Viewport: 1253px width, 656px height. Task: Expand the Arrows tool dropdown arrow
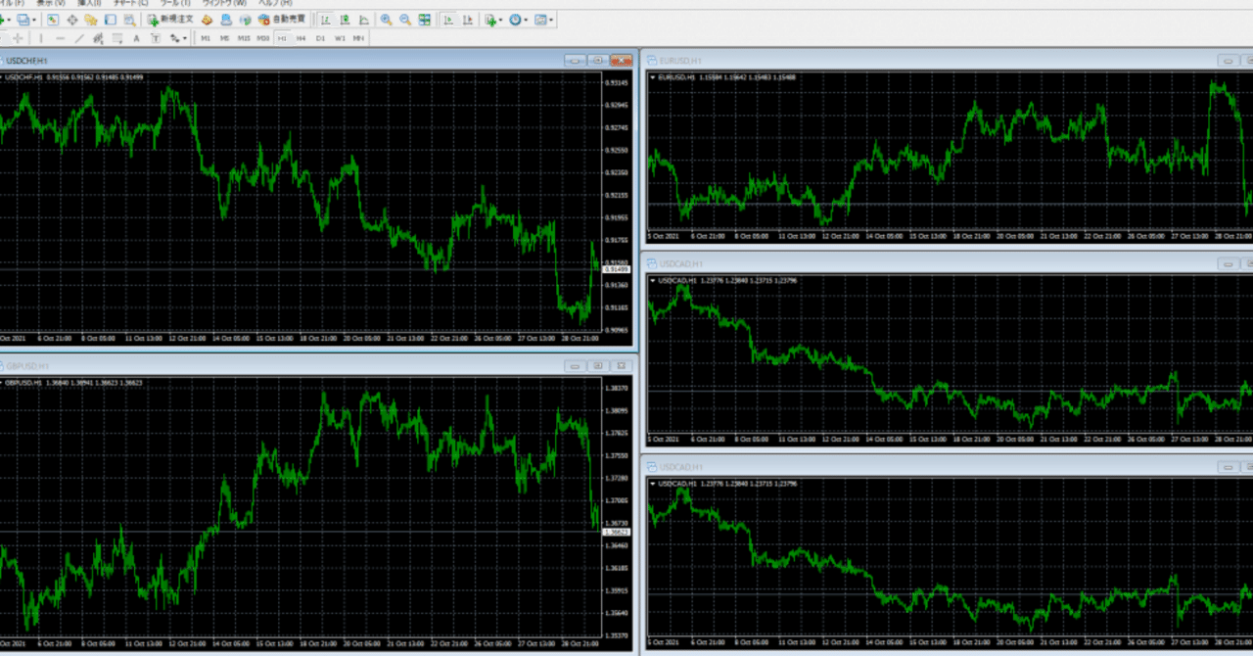(185, 38)
